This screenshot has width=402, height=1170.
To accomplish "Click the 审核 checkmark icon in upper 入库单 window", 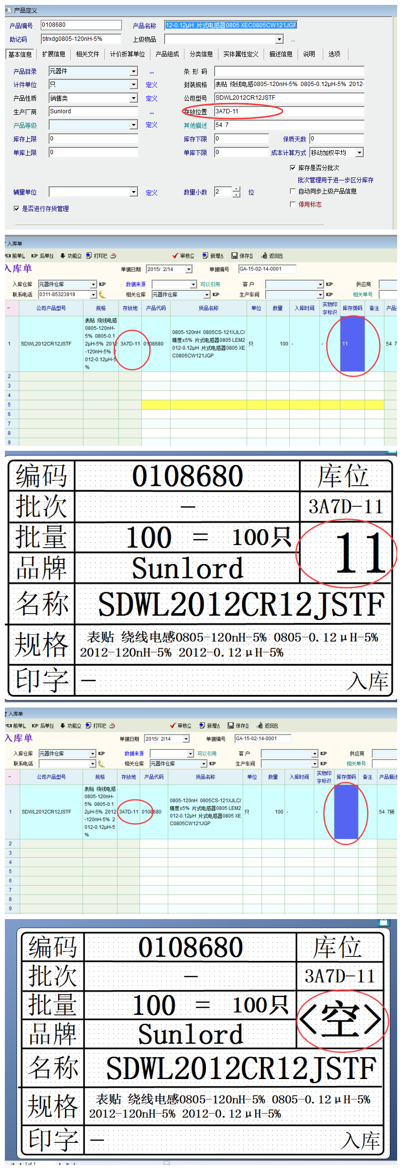I will [175, 256].
